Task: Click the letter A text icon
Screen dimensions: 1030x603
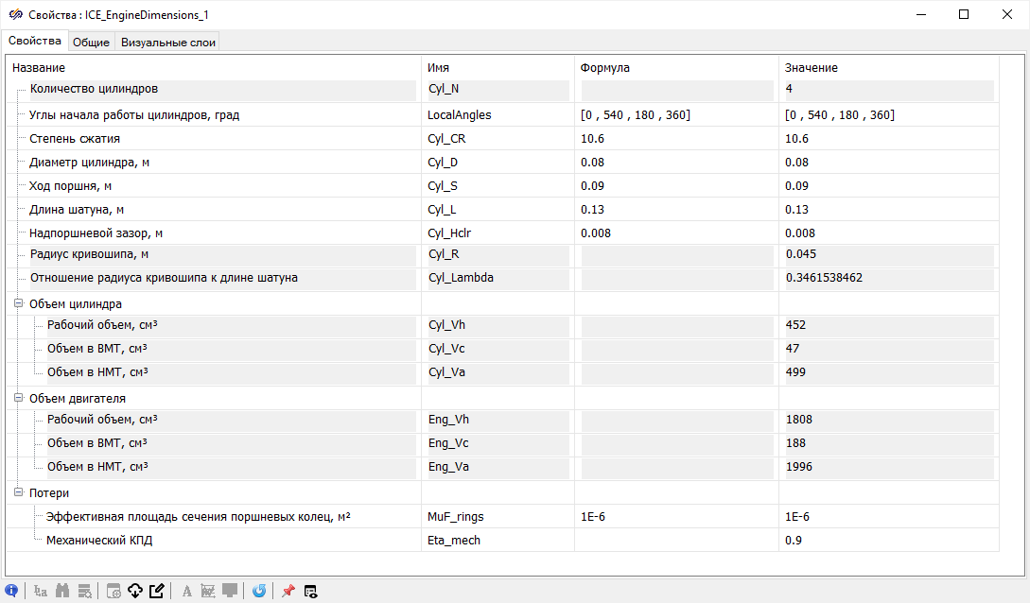Action: [186, 592]
